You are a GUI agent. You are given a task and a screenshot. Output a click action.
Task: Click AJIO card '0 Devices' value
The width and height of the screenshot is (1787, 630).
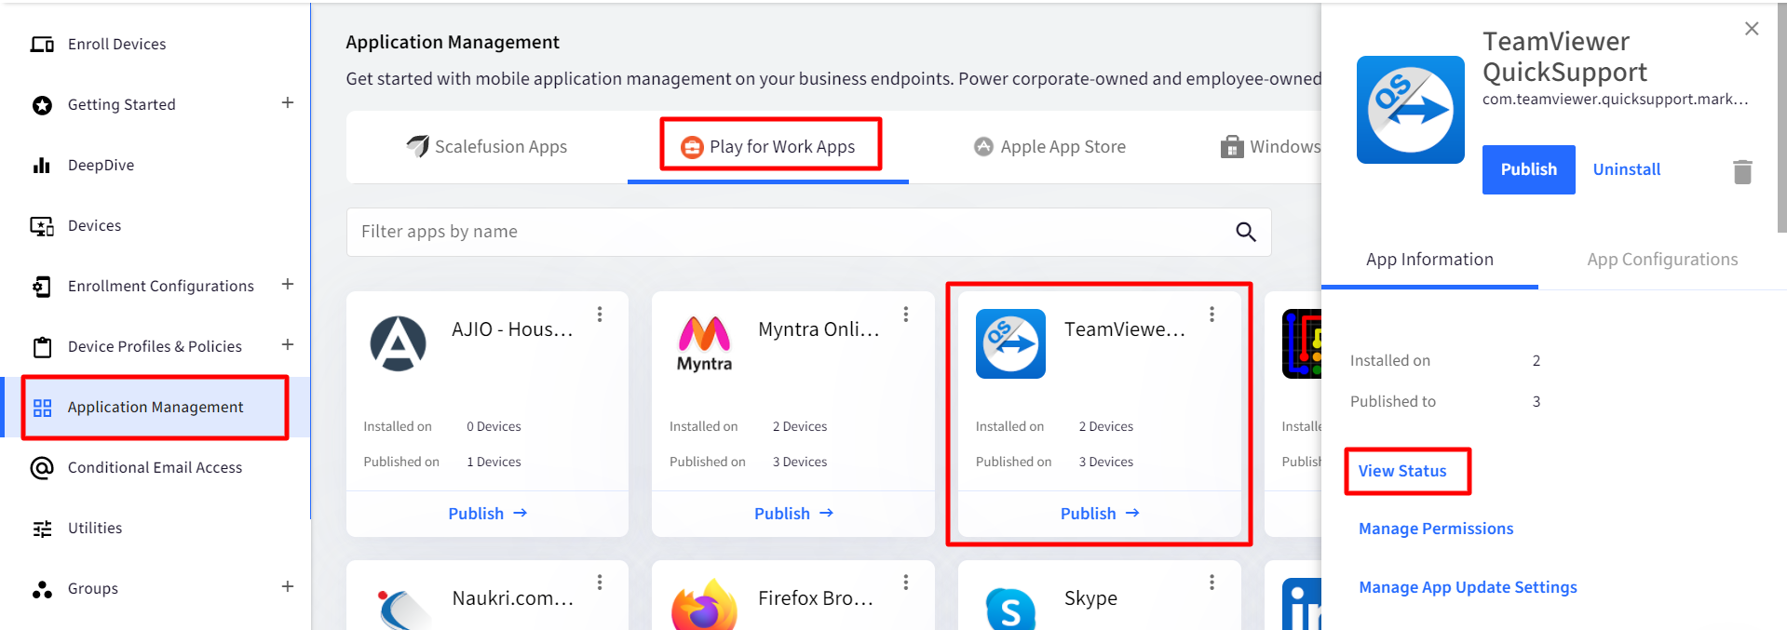[494, 427]
